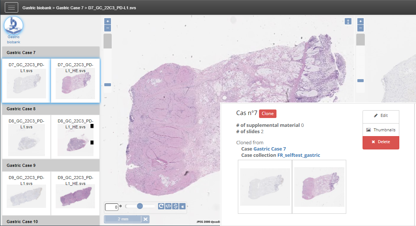Zoom in on the right viewer panel
416x226 pixels.
[360, 21]
